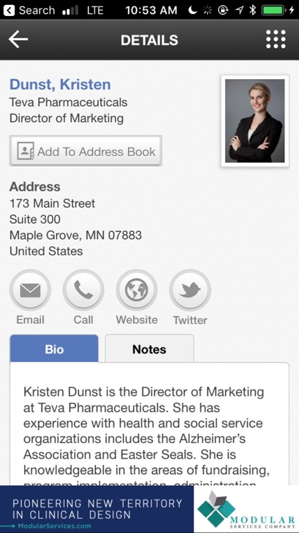
Task: Tap the Modular Services Company logo
Action: [246, 509]
